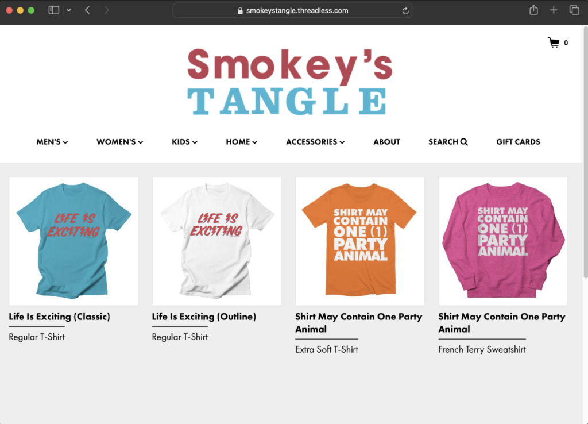Click the Smokey's Tangle logo
Viewport: 588px width, 424px height.
(290, 82)
